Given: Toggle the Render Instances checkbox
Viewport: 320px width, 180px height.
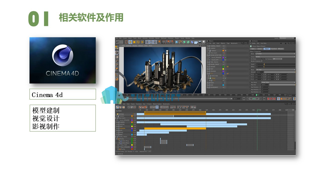Looking at the screenshot, I should (x=262, y=61).
